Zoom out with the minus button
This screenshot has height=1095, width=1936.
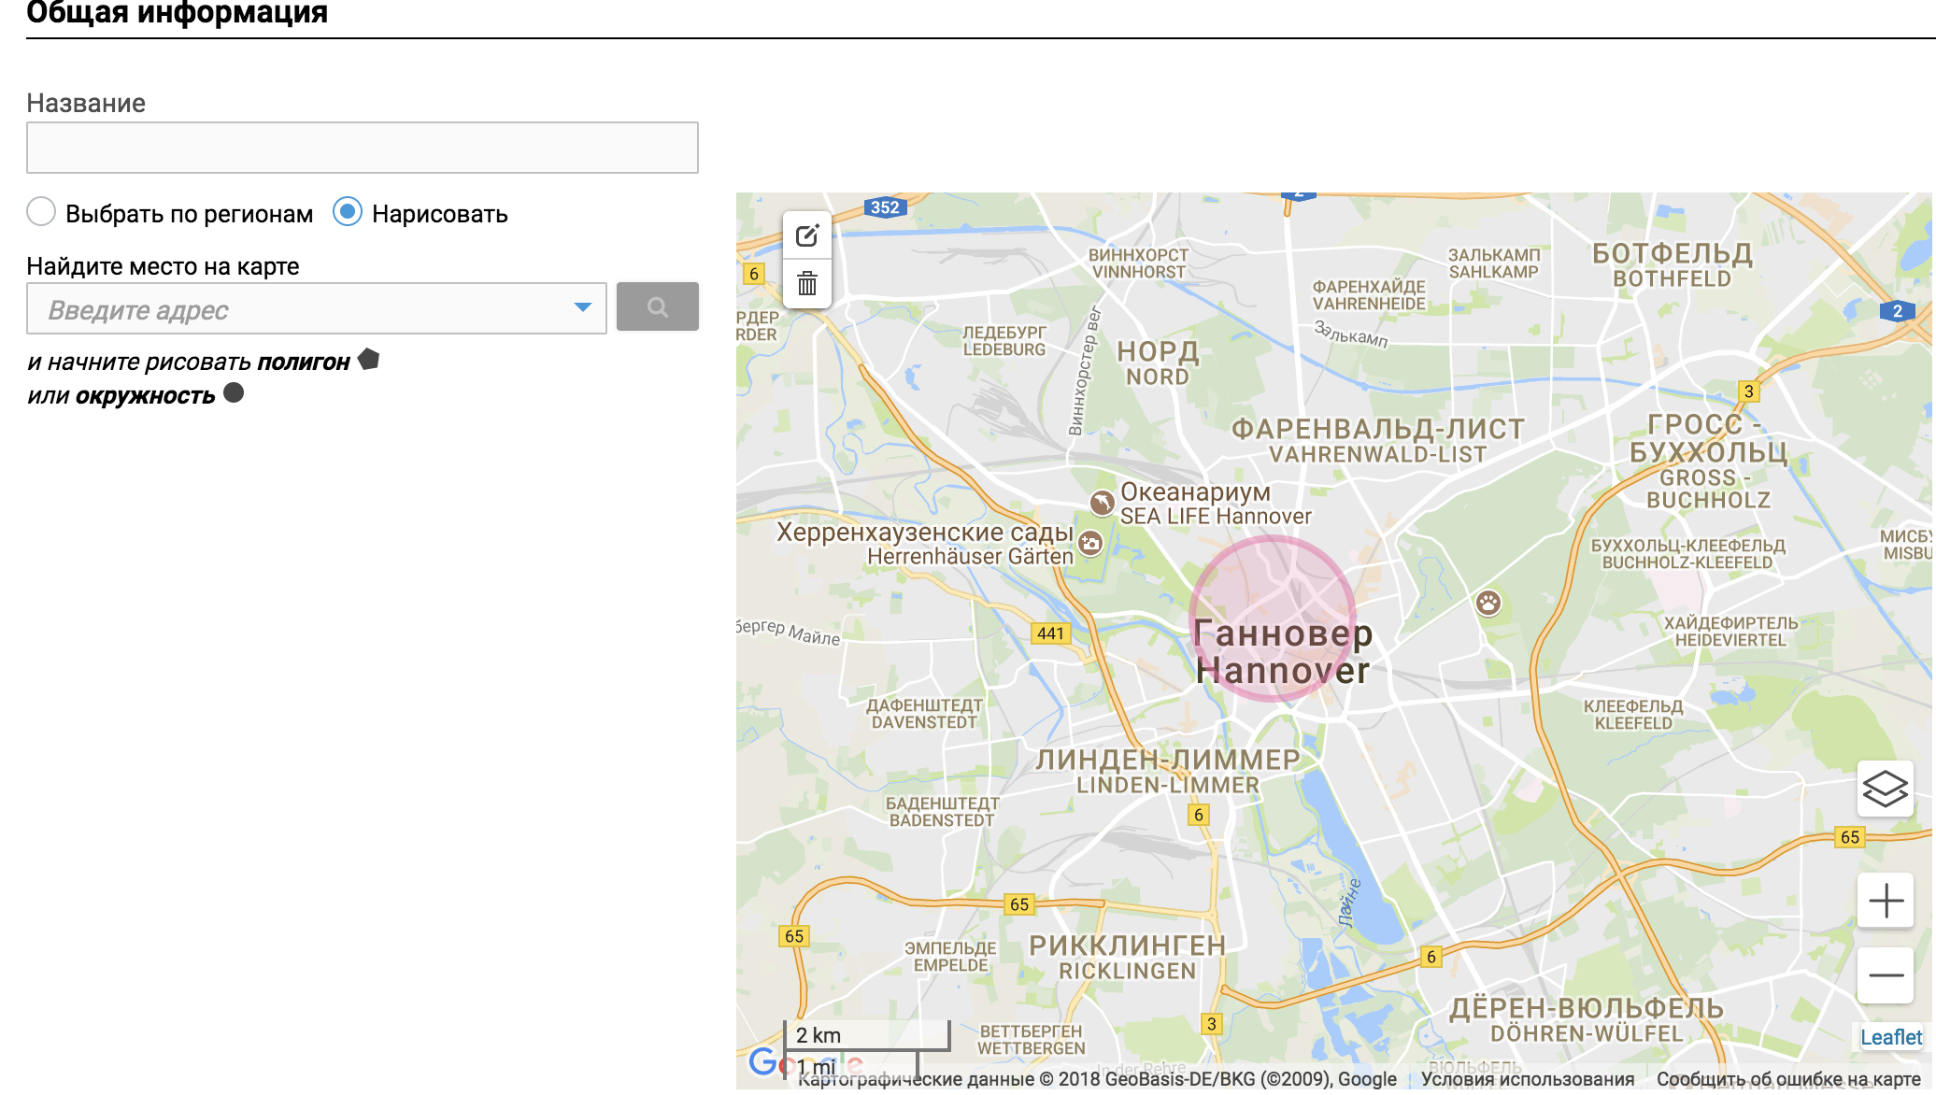[x=1886, y=975]
